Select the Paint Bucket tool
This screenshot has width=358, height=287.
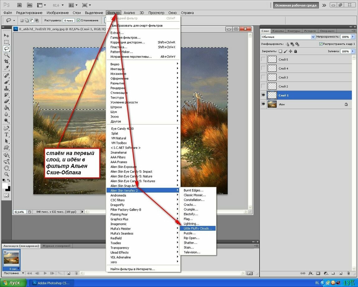pyautogui.click(x=7, y=108)
